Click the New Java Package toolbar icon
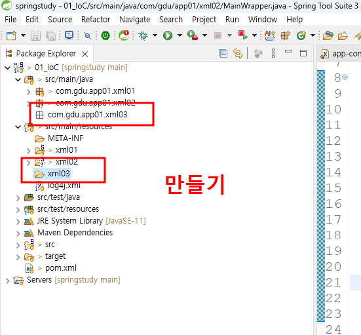 point(285,35)
